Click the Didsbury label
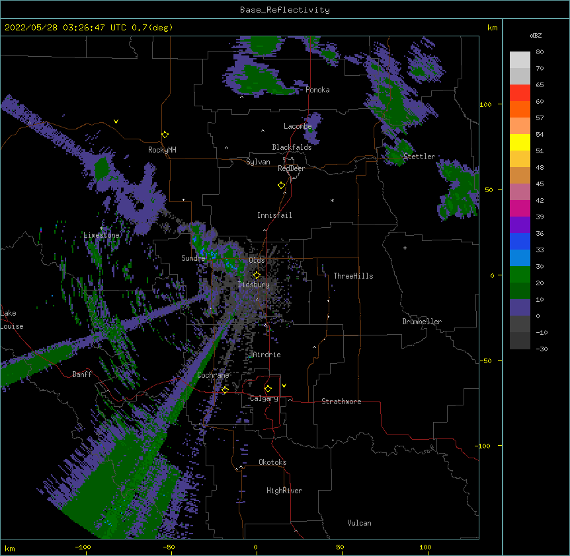 [254, 285]
